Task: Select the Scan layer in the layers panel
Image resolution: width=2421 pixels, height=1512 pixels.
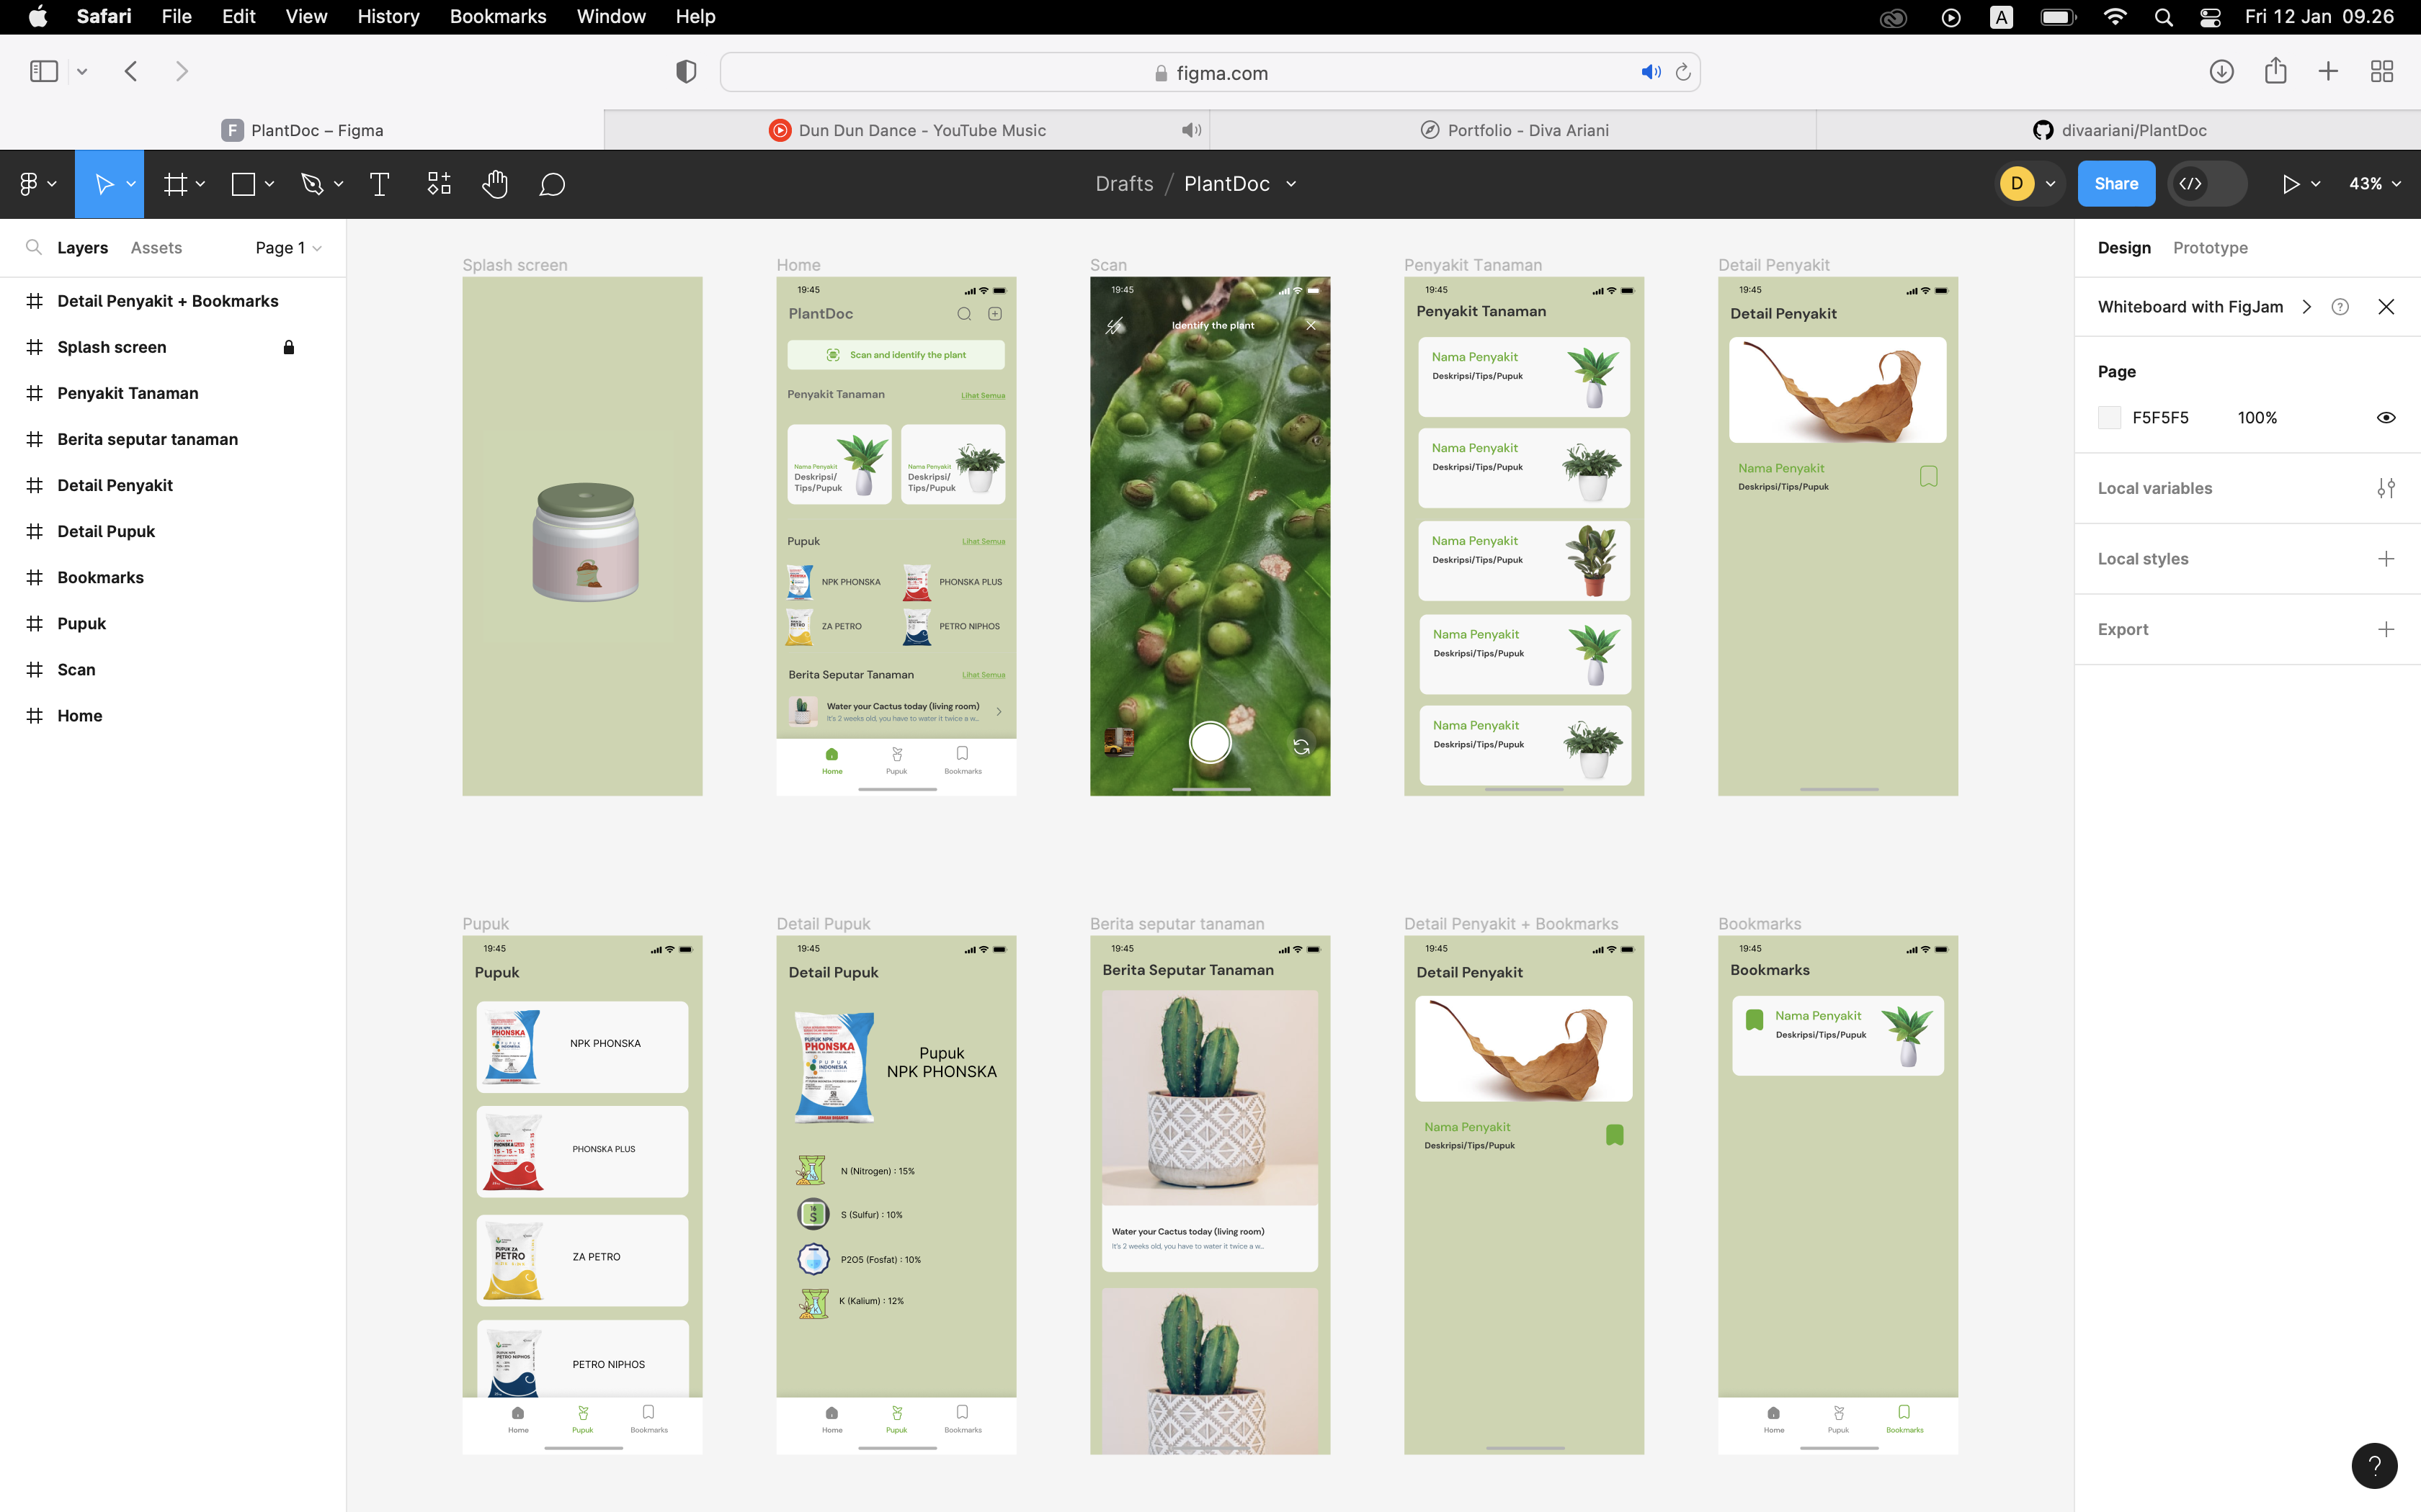Action: [x=76, y=669]
